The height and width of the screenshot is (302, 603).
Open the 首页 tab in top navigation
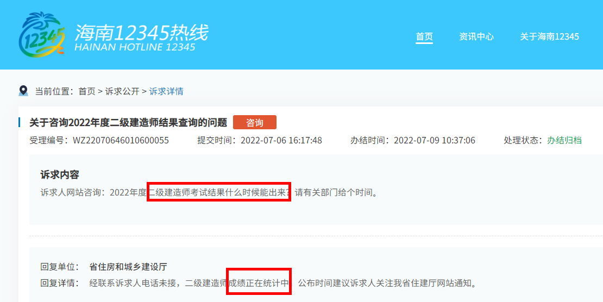click(424, 36)
